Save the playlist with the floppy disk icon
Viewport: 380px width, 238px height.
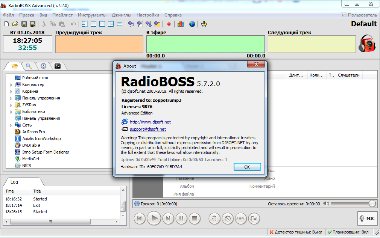24,24
